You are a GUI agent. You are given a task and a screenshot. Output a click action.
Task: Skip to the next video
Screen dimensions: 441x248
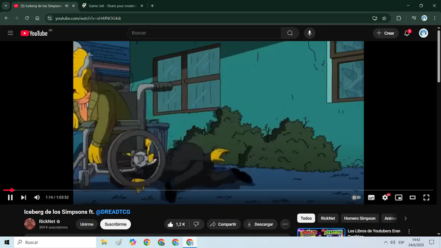tap(24, 198)
